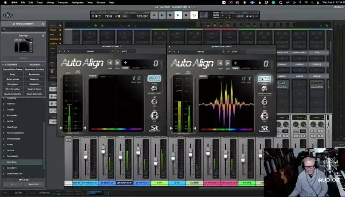
Task: Close the Auto-Align preset preview card
Action: tap(43, 35)
